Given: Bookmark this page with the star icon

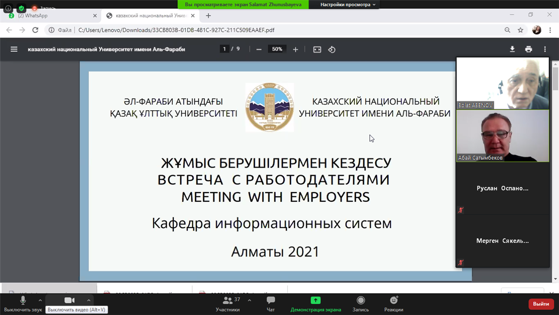Looking at the screenshot, I should tap(521, 30).
